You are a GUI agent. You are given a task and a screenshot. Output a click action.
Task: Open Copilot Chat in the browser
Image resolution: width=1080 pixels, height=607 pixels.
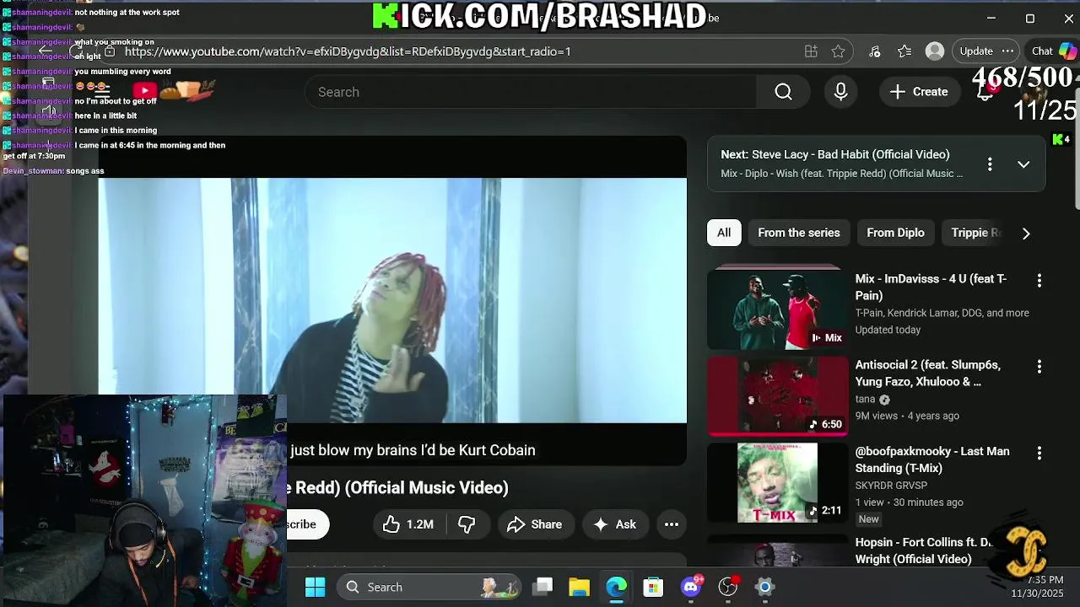point(1054,51)
